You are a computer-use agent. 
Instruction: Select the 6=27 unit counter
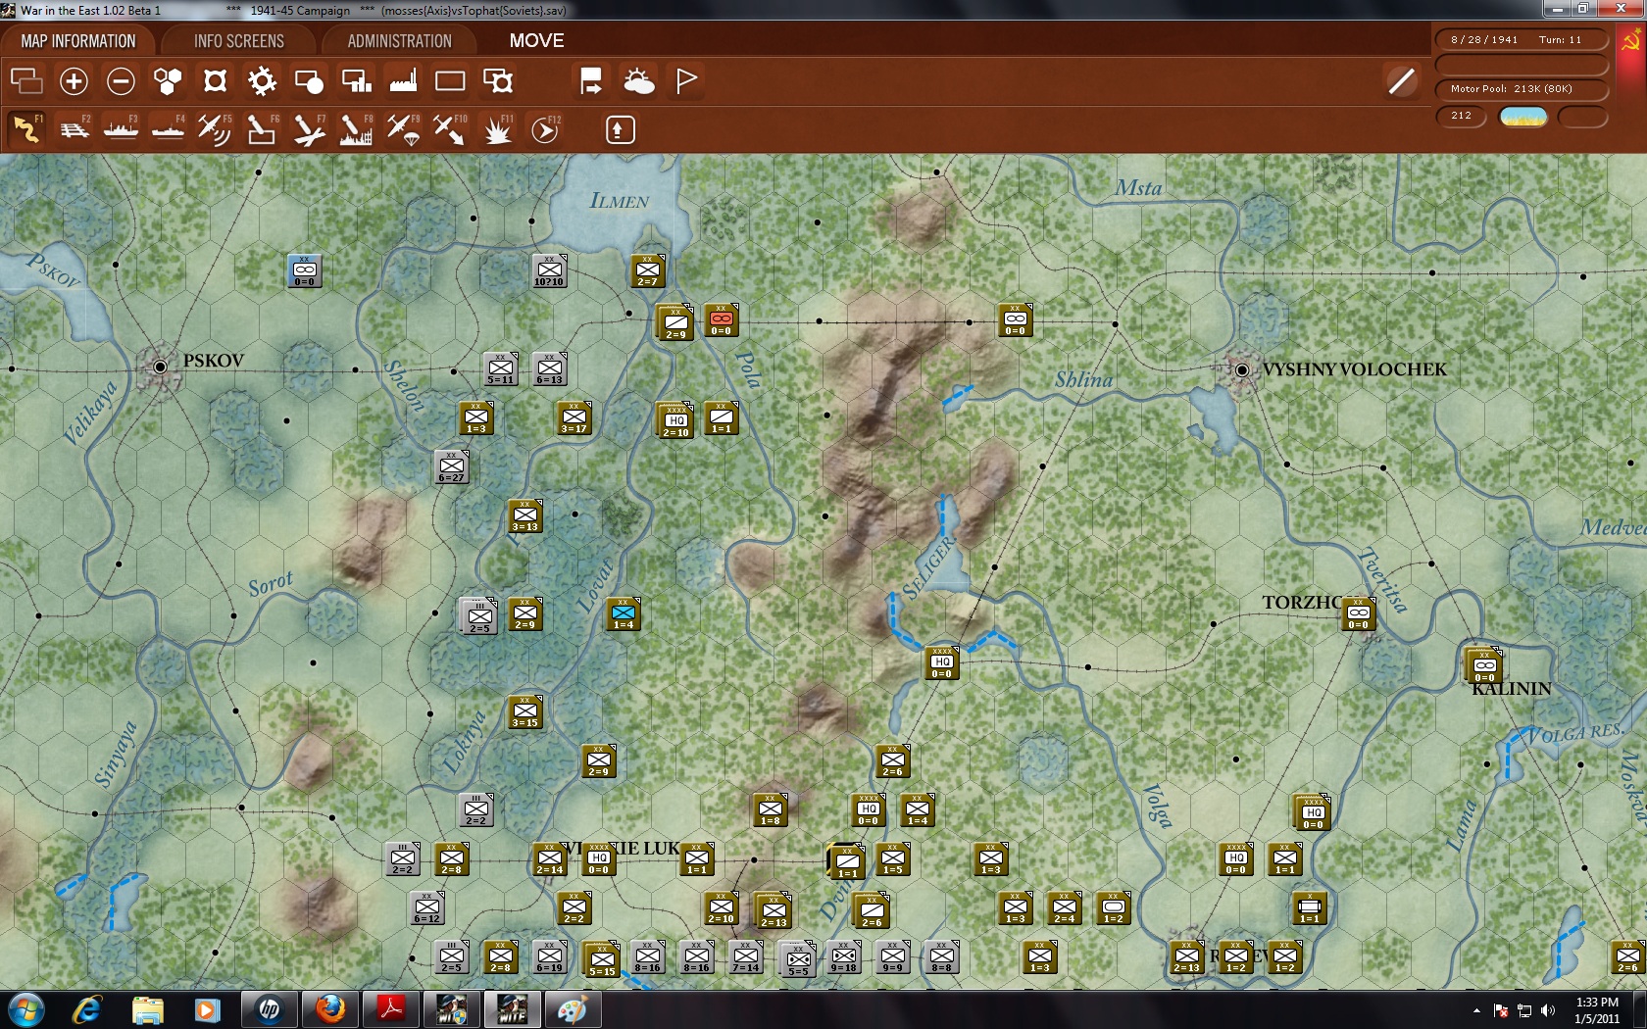pyautogui.click(x=452, y=466)
